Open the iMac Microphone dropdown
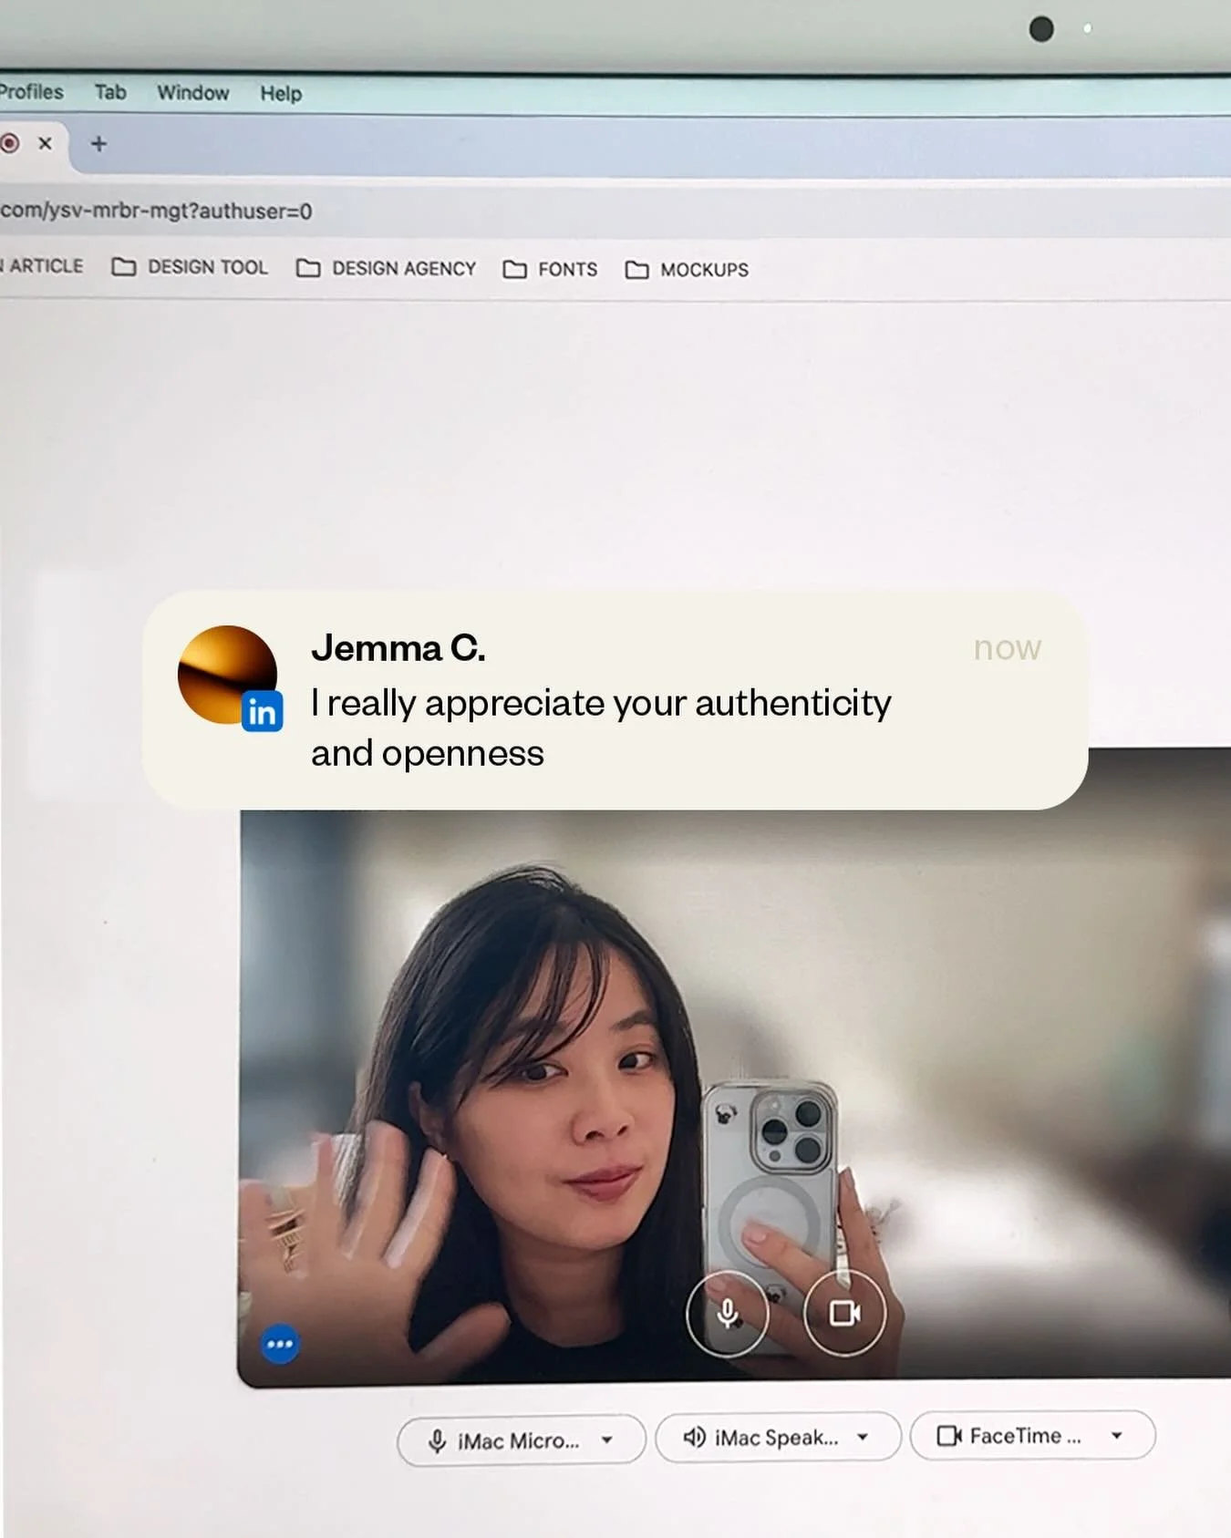Viewport: 1231px width, 1538px height. [522, 1440]
